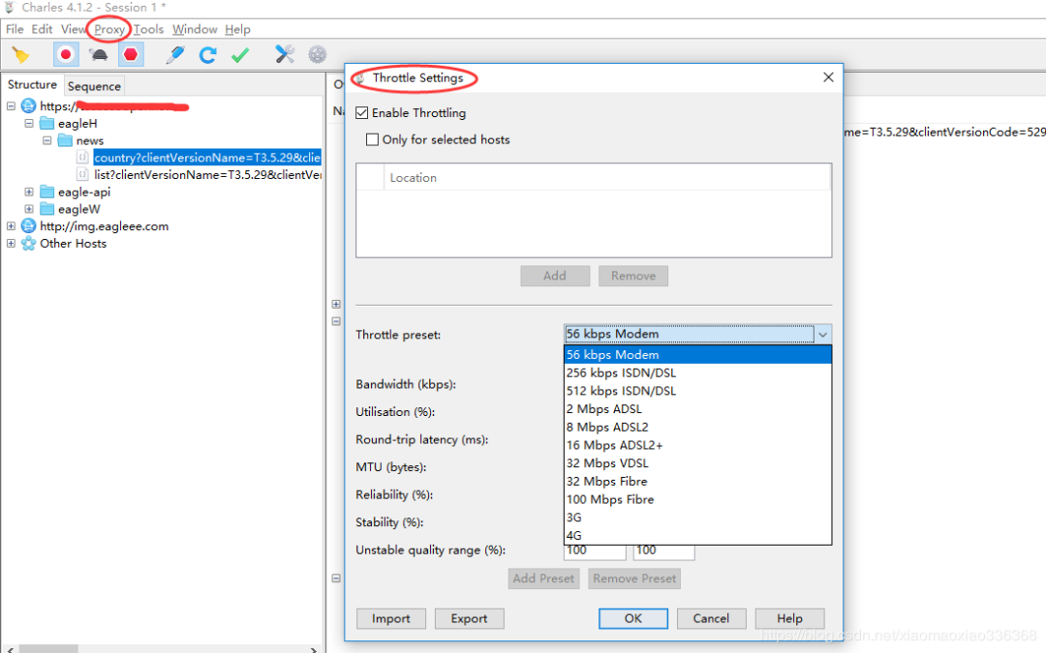This screenshot has height=653, width=1046.
Task: Click the eagle-api folder icon
Action: click(x=46, y=192)
